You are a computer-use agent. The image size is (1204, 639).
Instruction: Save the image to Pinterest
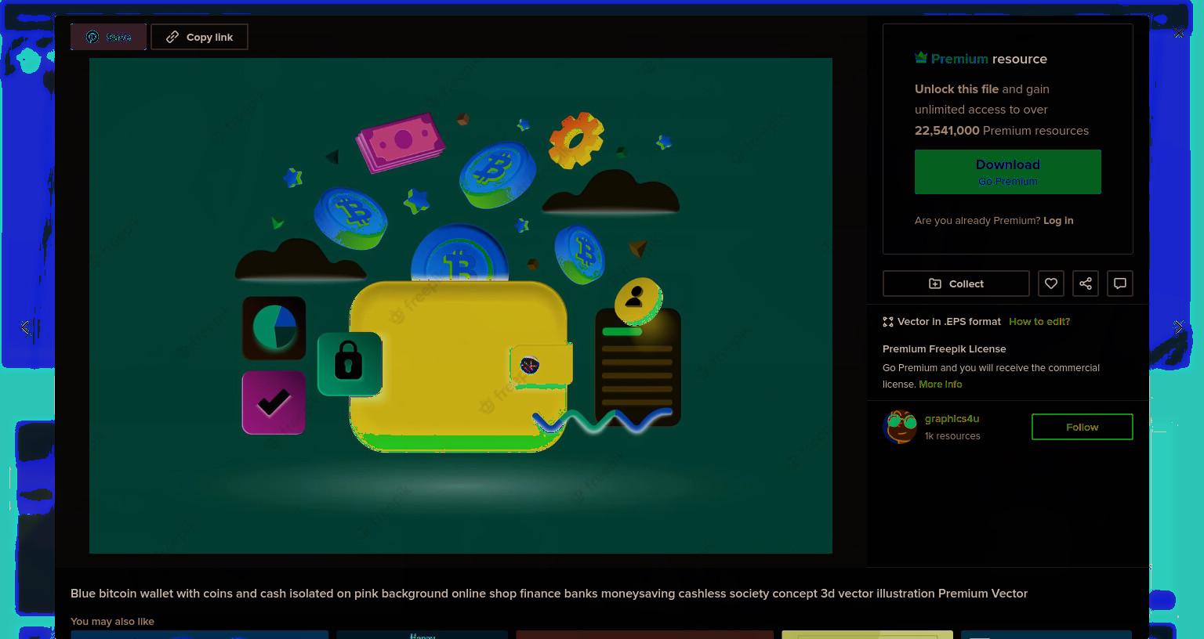[x=108, y=37]
